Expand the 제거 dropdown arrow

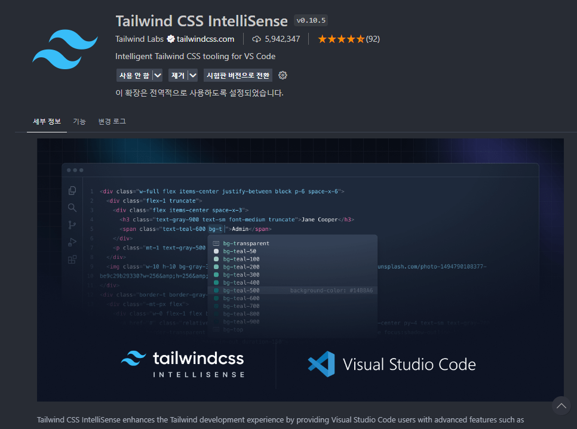193,75
